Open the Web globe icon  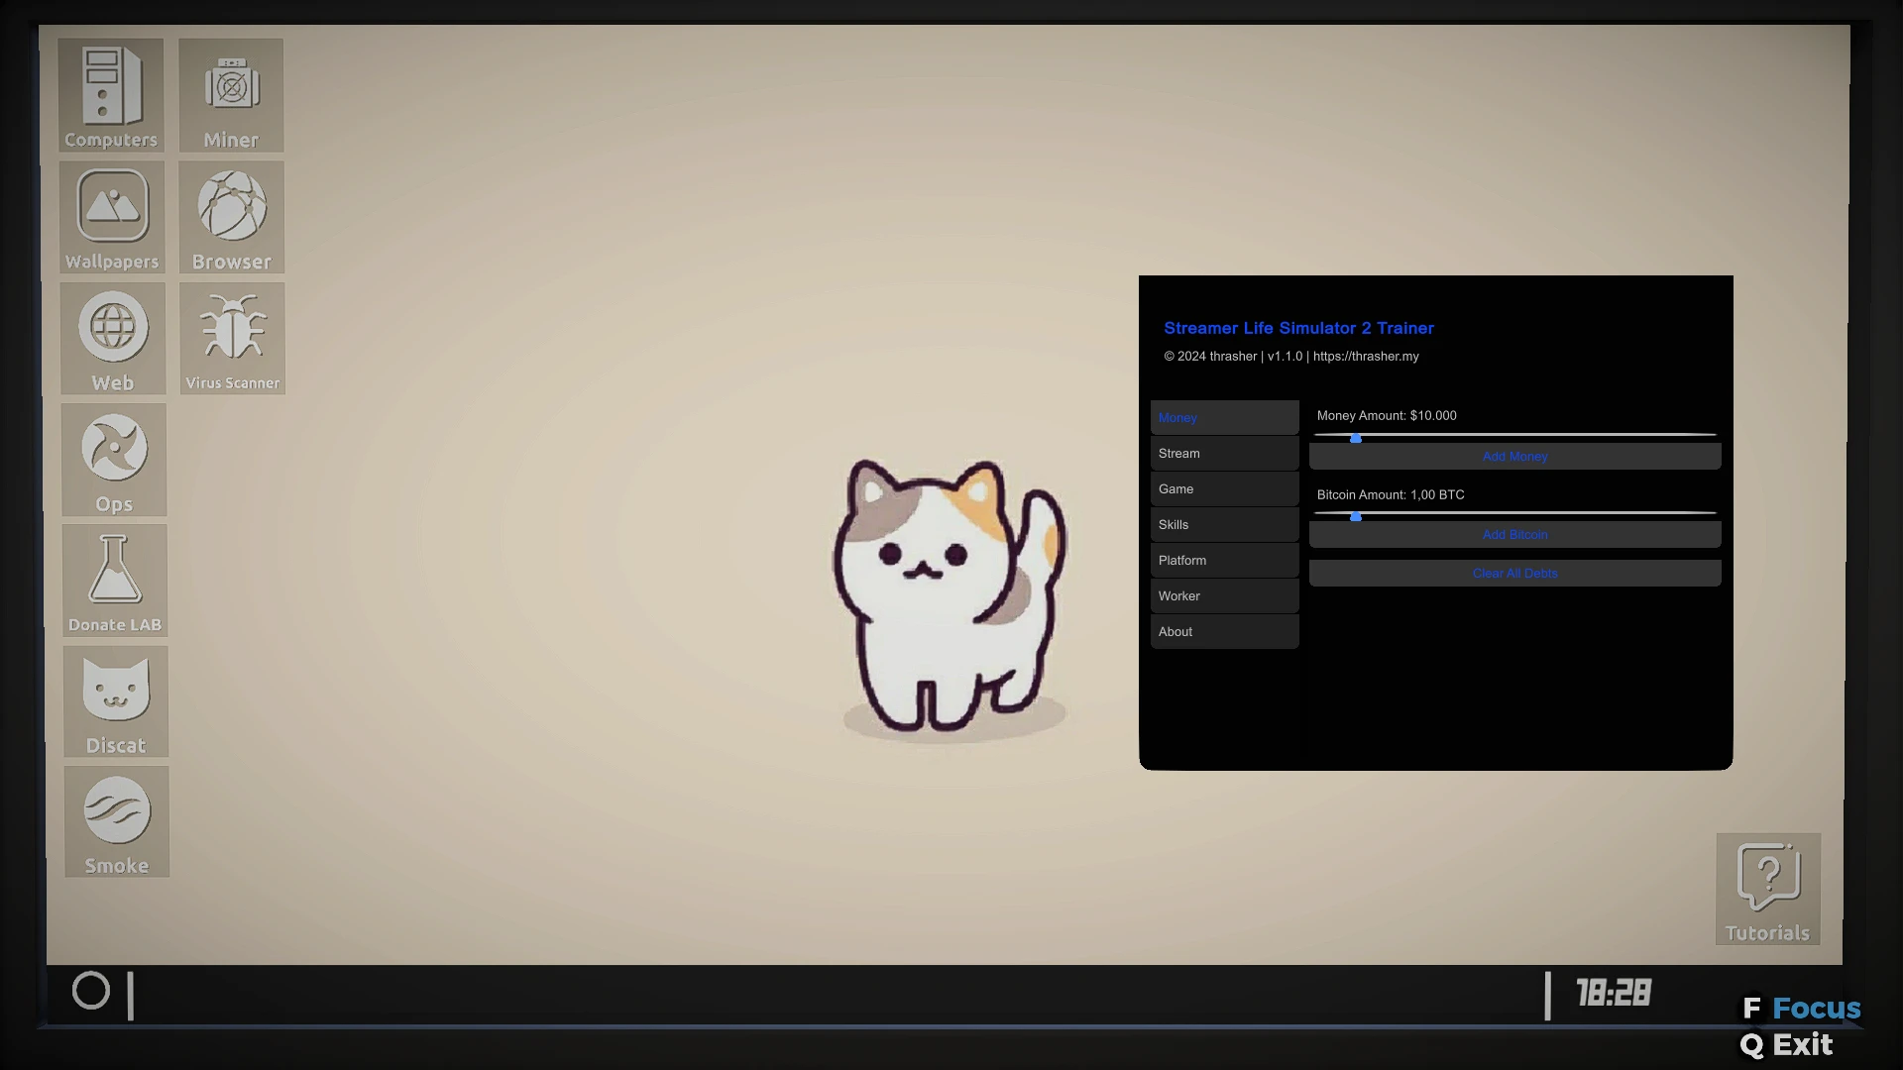tap(113, 339)
